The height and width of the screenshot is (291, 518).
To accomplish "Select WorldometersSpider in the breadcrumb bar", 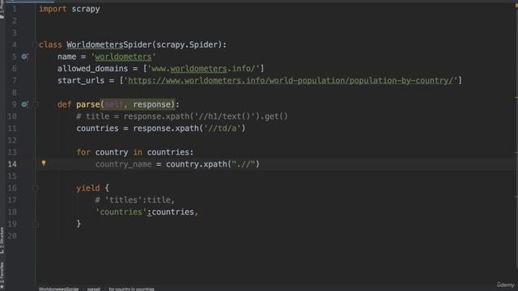I will click(58, 289).
